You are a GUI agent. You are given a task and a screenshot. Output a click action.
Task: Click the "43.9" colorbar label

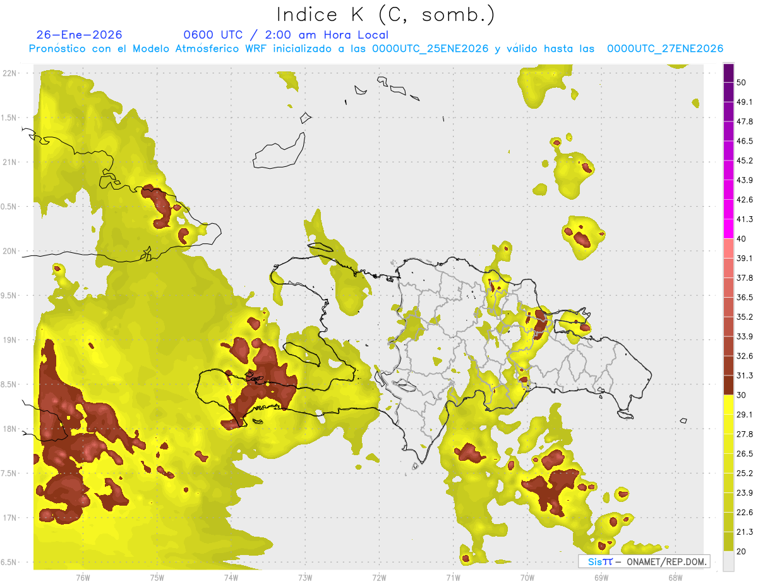tap(745, 180)
